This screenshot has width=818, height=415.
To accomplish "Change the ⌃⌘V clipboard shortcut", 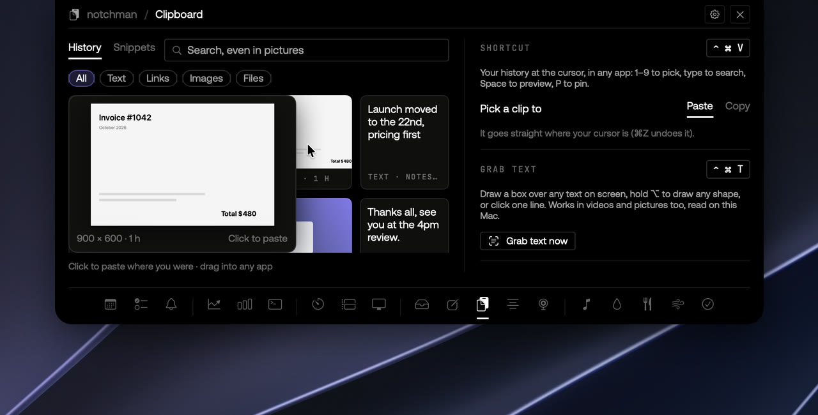I will (x=728, y=48).
